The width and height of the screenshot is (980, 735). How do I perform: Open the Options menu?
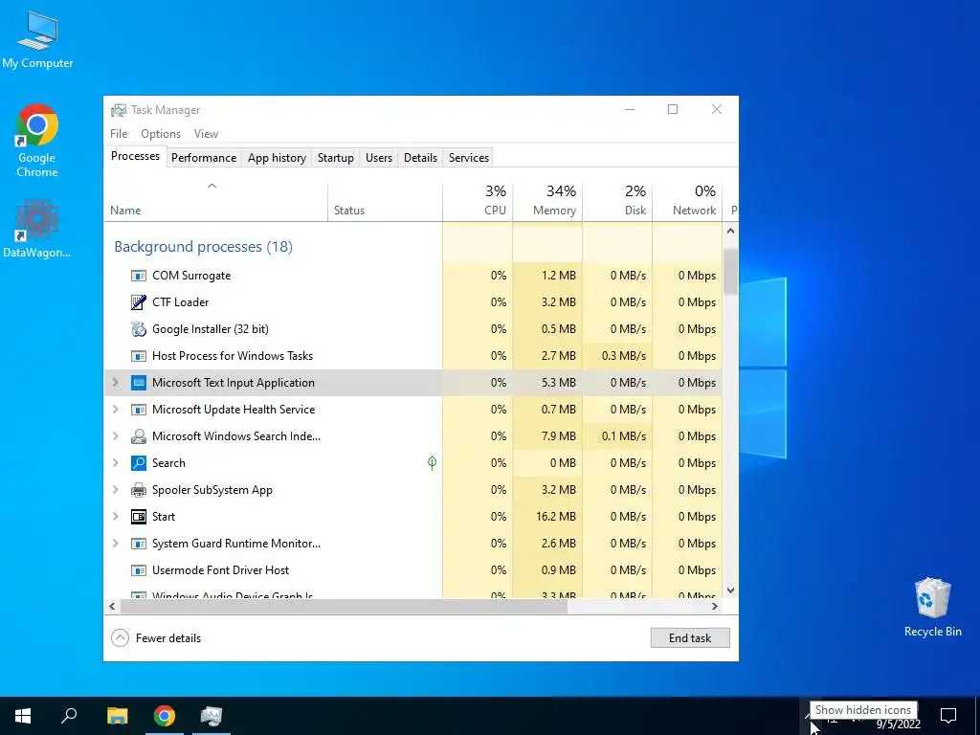tap(161, 134)
